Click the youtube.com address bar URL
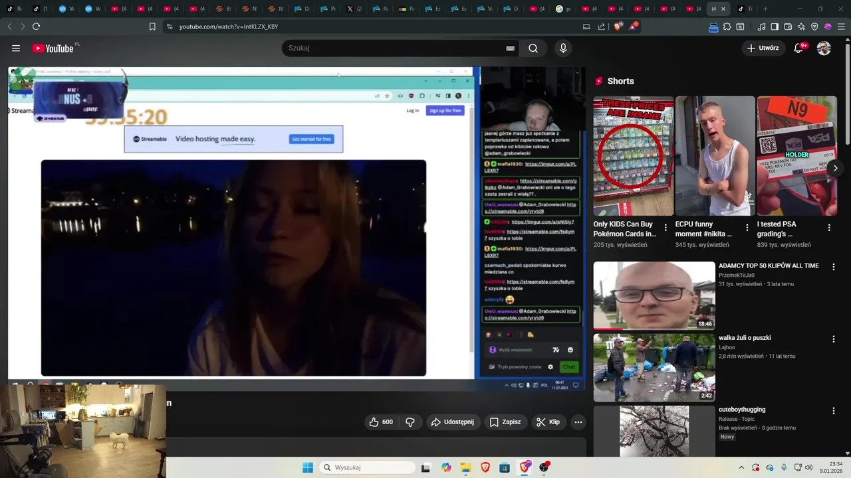851x478 pixels. 229,27
